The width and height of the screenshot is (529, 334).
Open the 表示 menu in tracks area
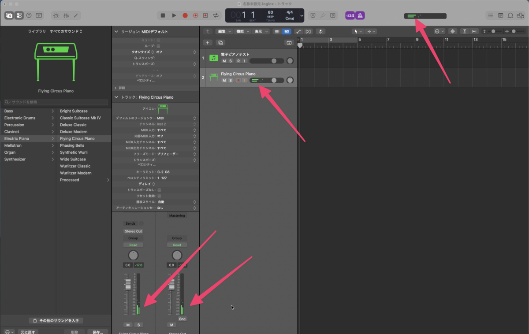(x=260, y=31)
